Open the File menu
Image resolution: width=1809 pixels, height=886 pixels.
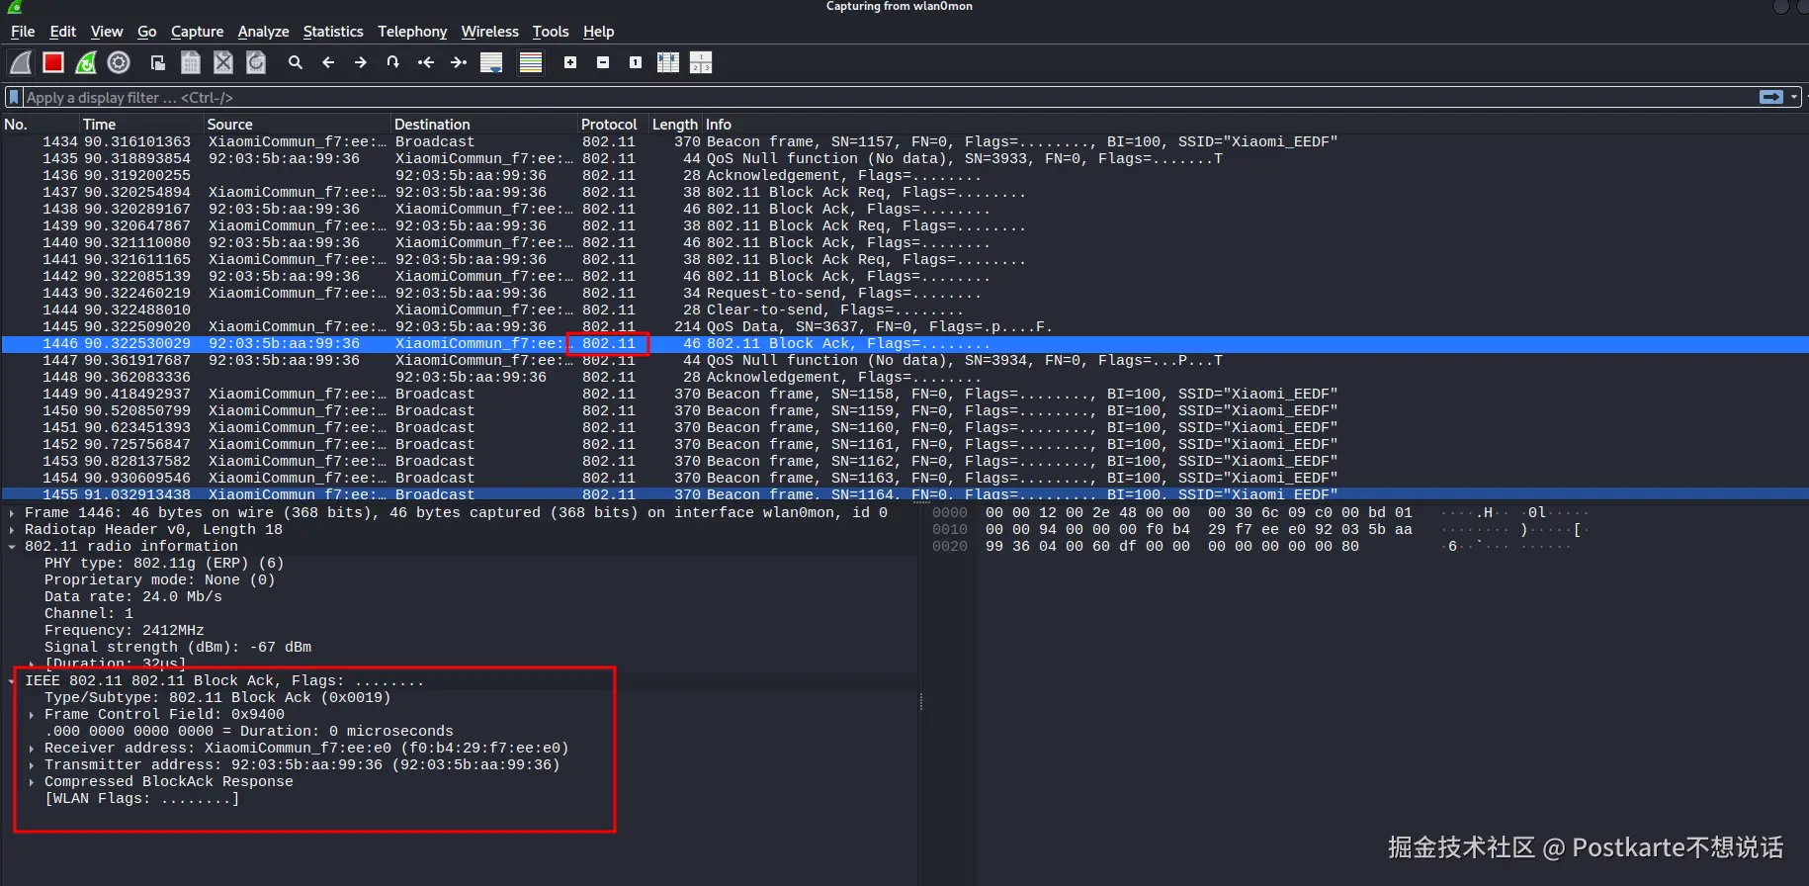point(23,32)
